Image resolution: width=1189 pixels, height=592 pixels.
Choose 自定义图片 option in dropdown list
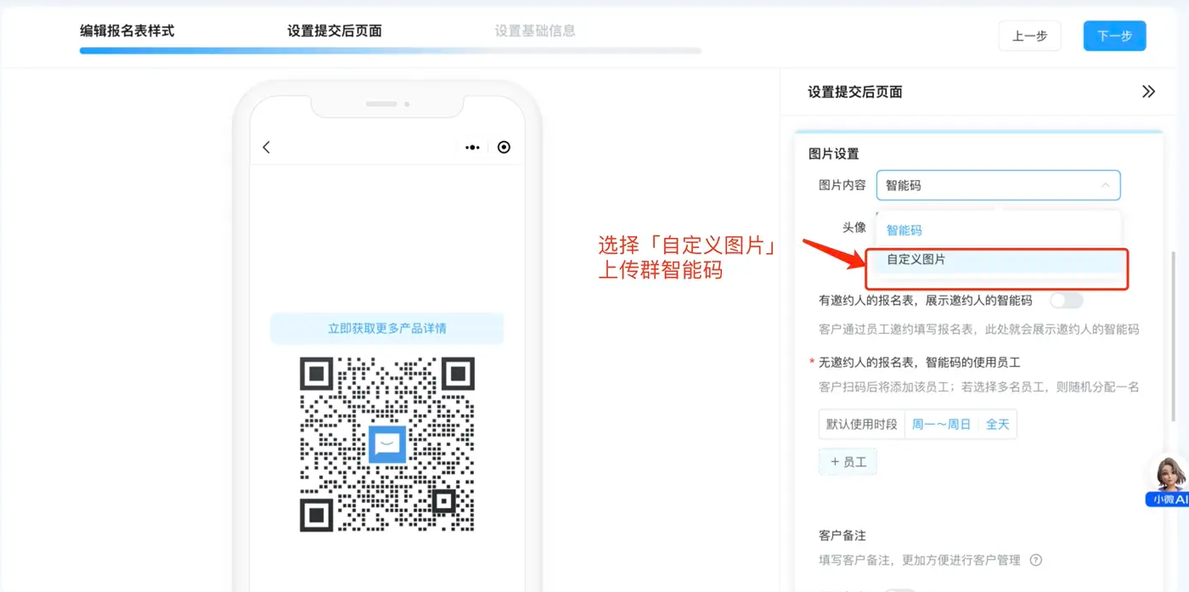coord(998,259)
